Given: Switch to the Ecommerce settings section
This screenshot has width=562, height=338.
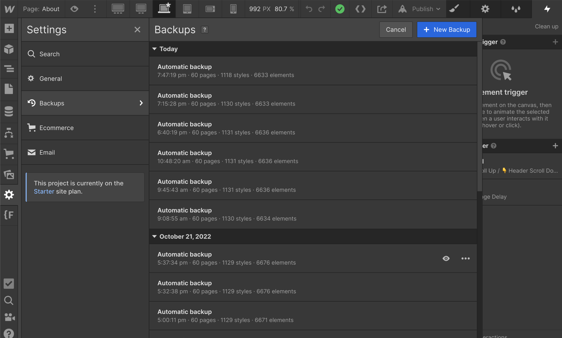Looking at the screenshot, I should tap(56, 128).
